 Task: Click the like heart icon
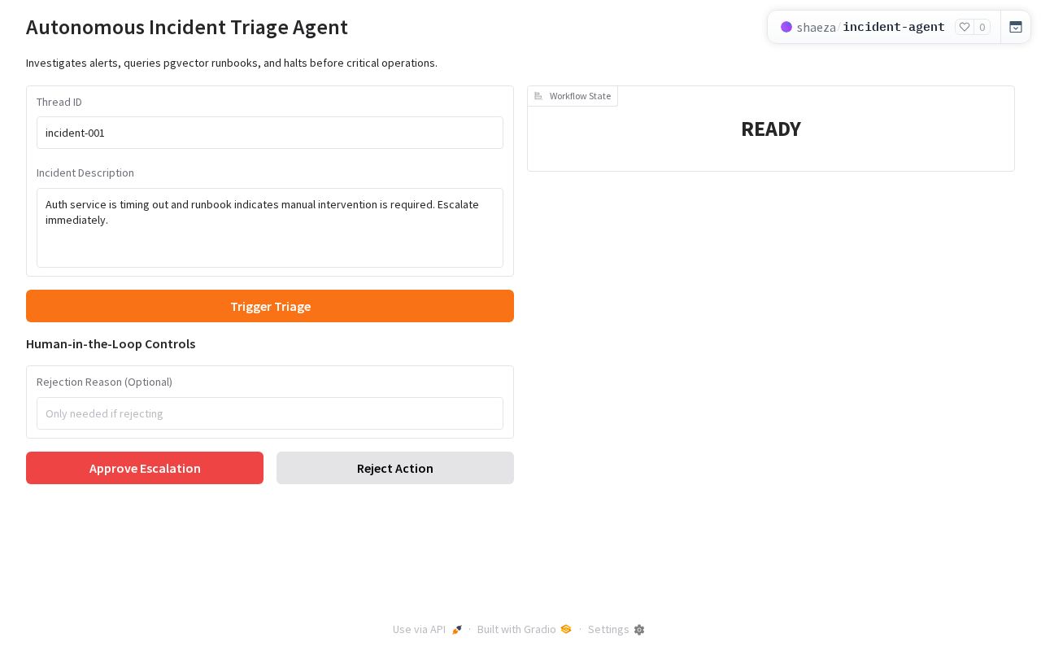point(965,27)
